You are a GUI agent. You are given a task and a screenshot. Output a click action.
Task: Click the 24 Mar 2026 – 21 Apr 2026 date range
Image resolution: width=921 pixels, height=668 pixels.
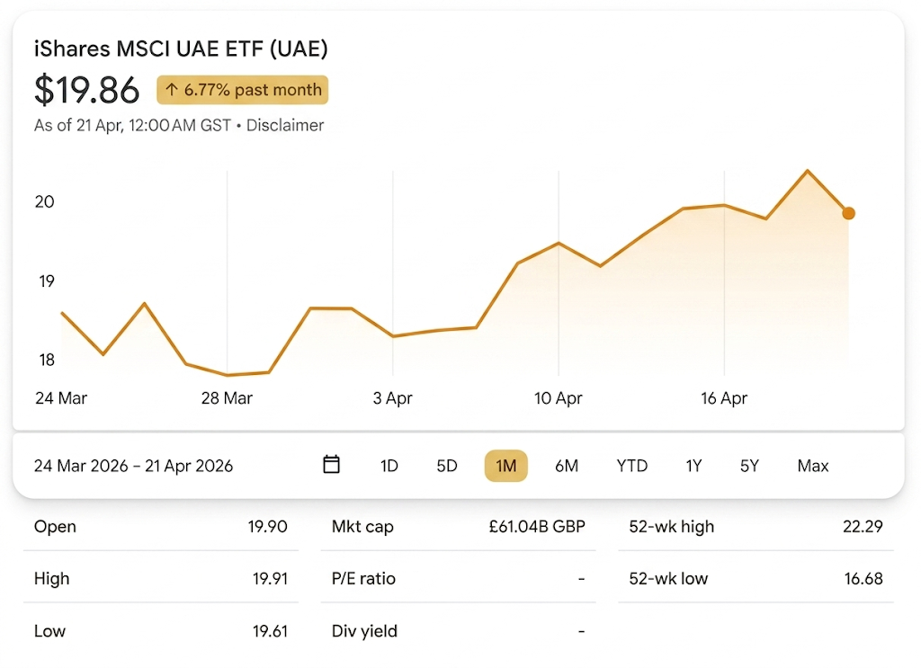132,466
